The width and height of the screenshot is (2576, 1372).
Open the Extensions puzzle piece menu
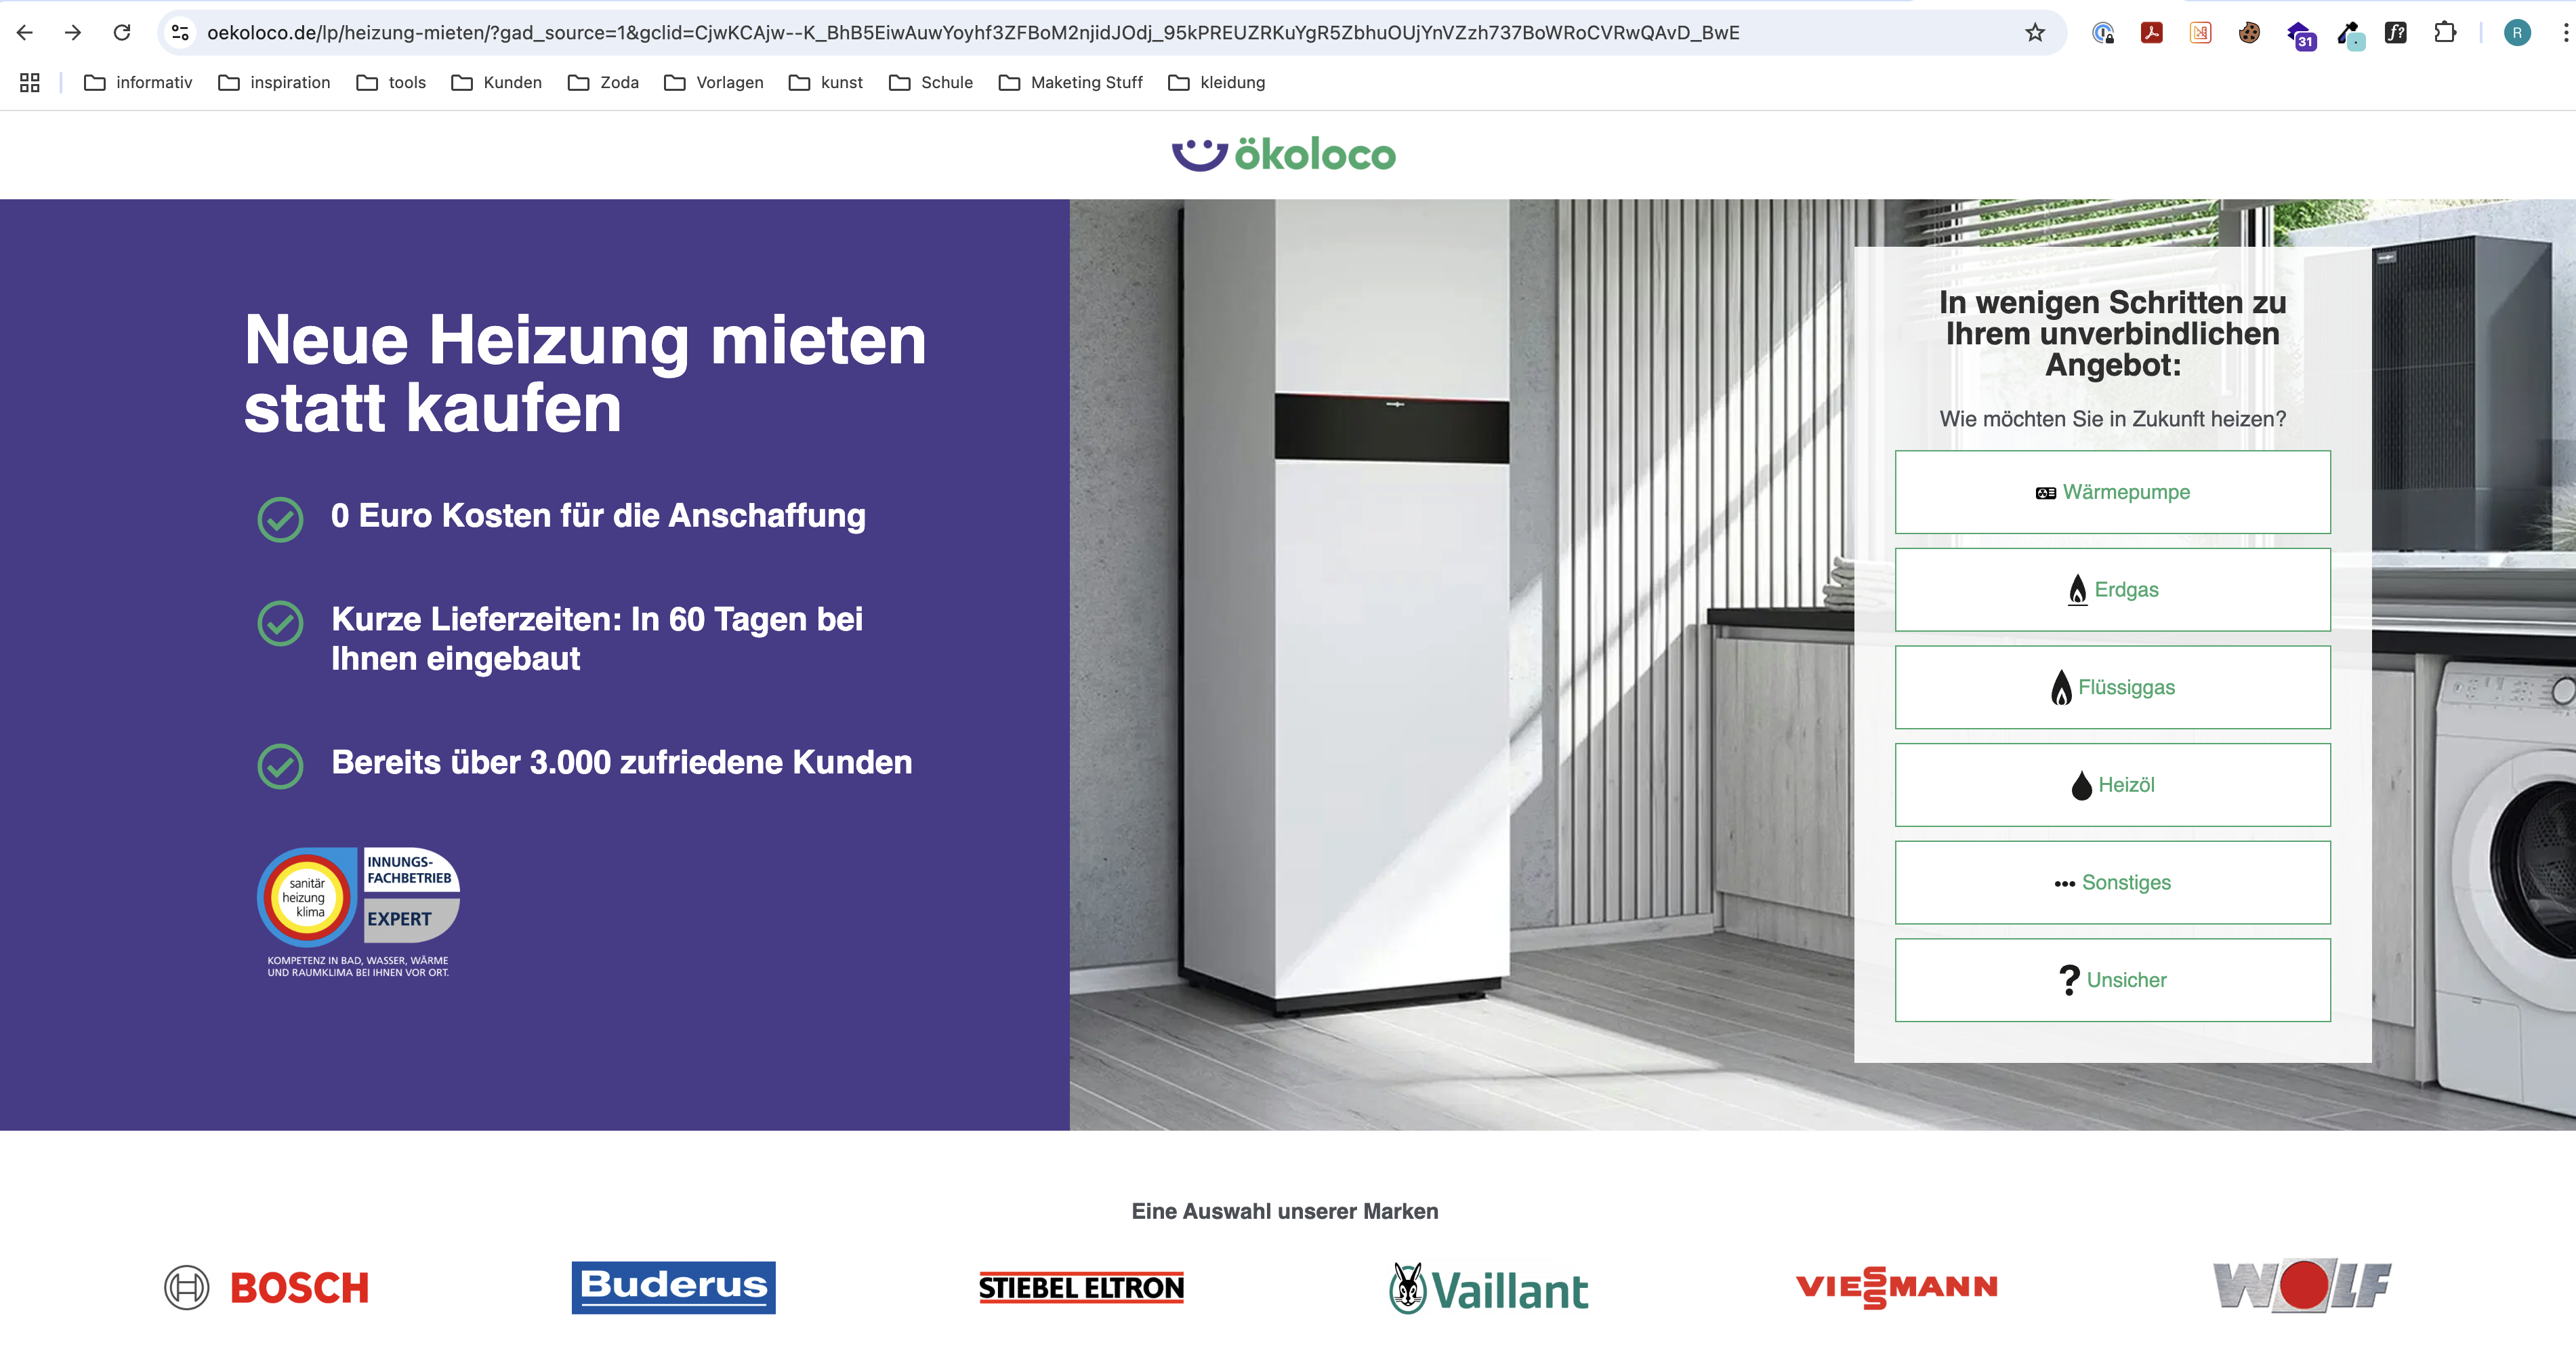pyautogui.click(x=2445, y=33)
